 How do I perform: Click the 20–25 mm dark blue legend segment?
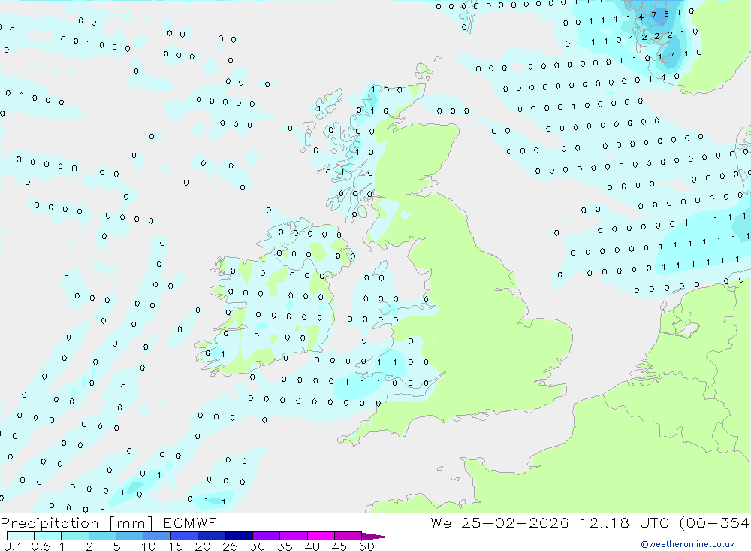tap(211, 536)
